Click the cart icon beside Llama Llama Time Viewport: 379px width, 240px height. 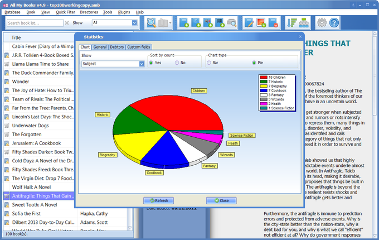point(7,64)
